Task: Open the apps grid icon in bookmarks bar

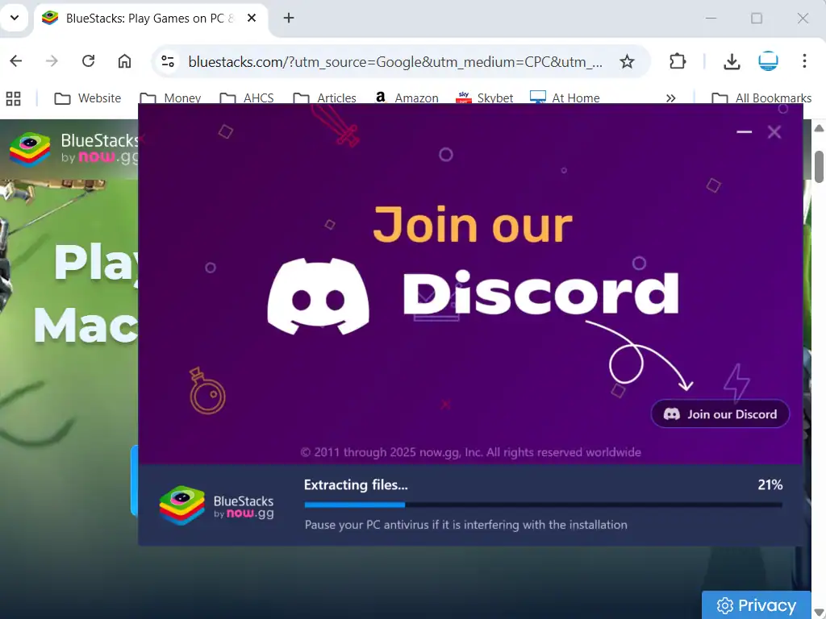Action: [x=13, y=98]
